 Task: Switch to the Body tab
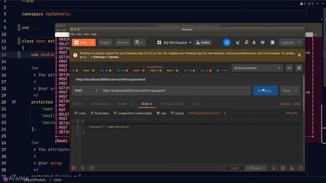tap(147, 104)
